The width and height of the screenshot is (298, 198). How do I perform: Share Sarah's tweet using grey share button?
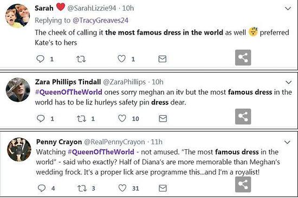[243, 57]
